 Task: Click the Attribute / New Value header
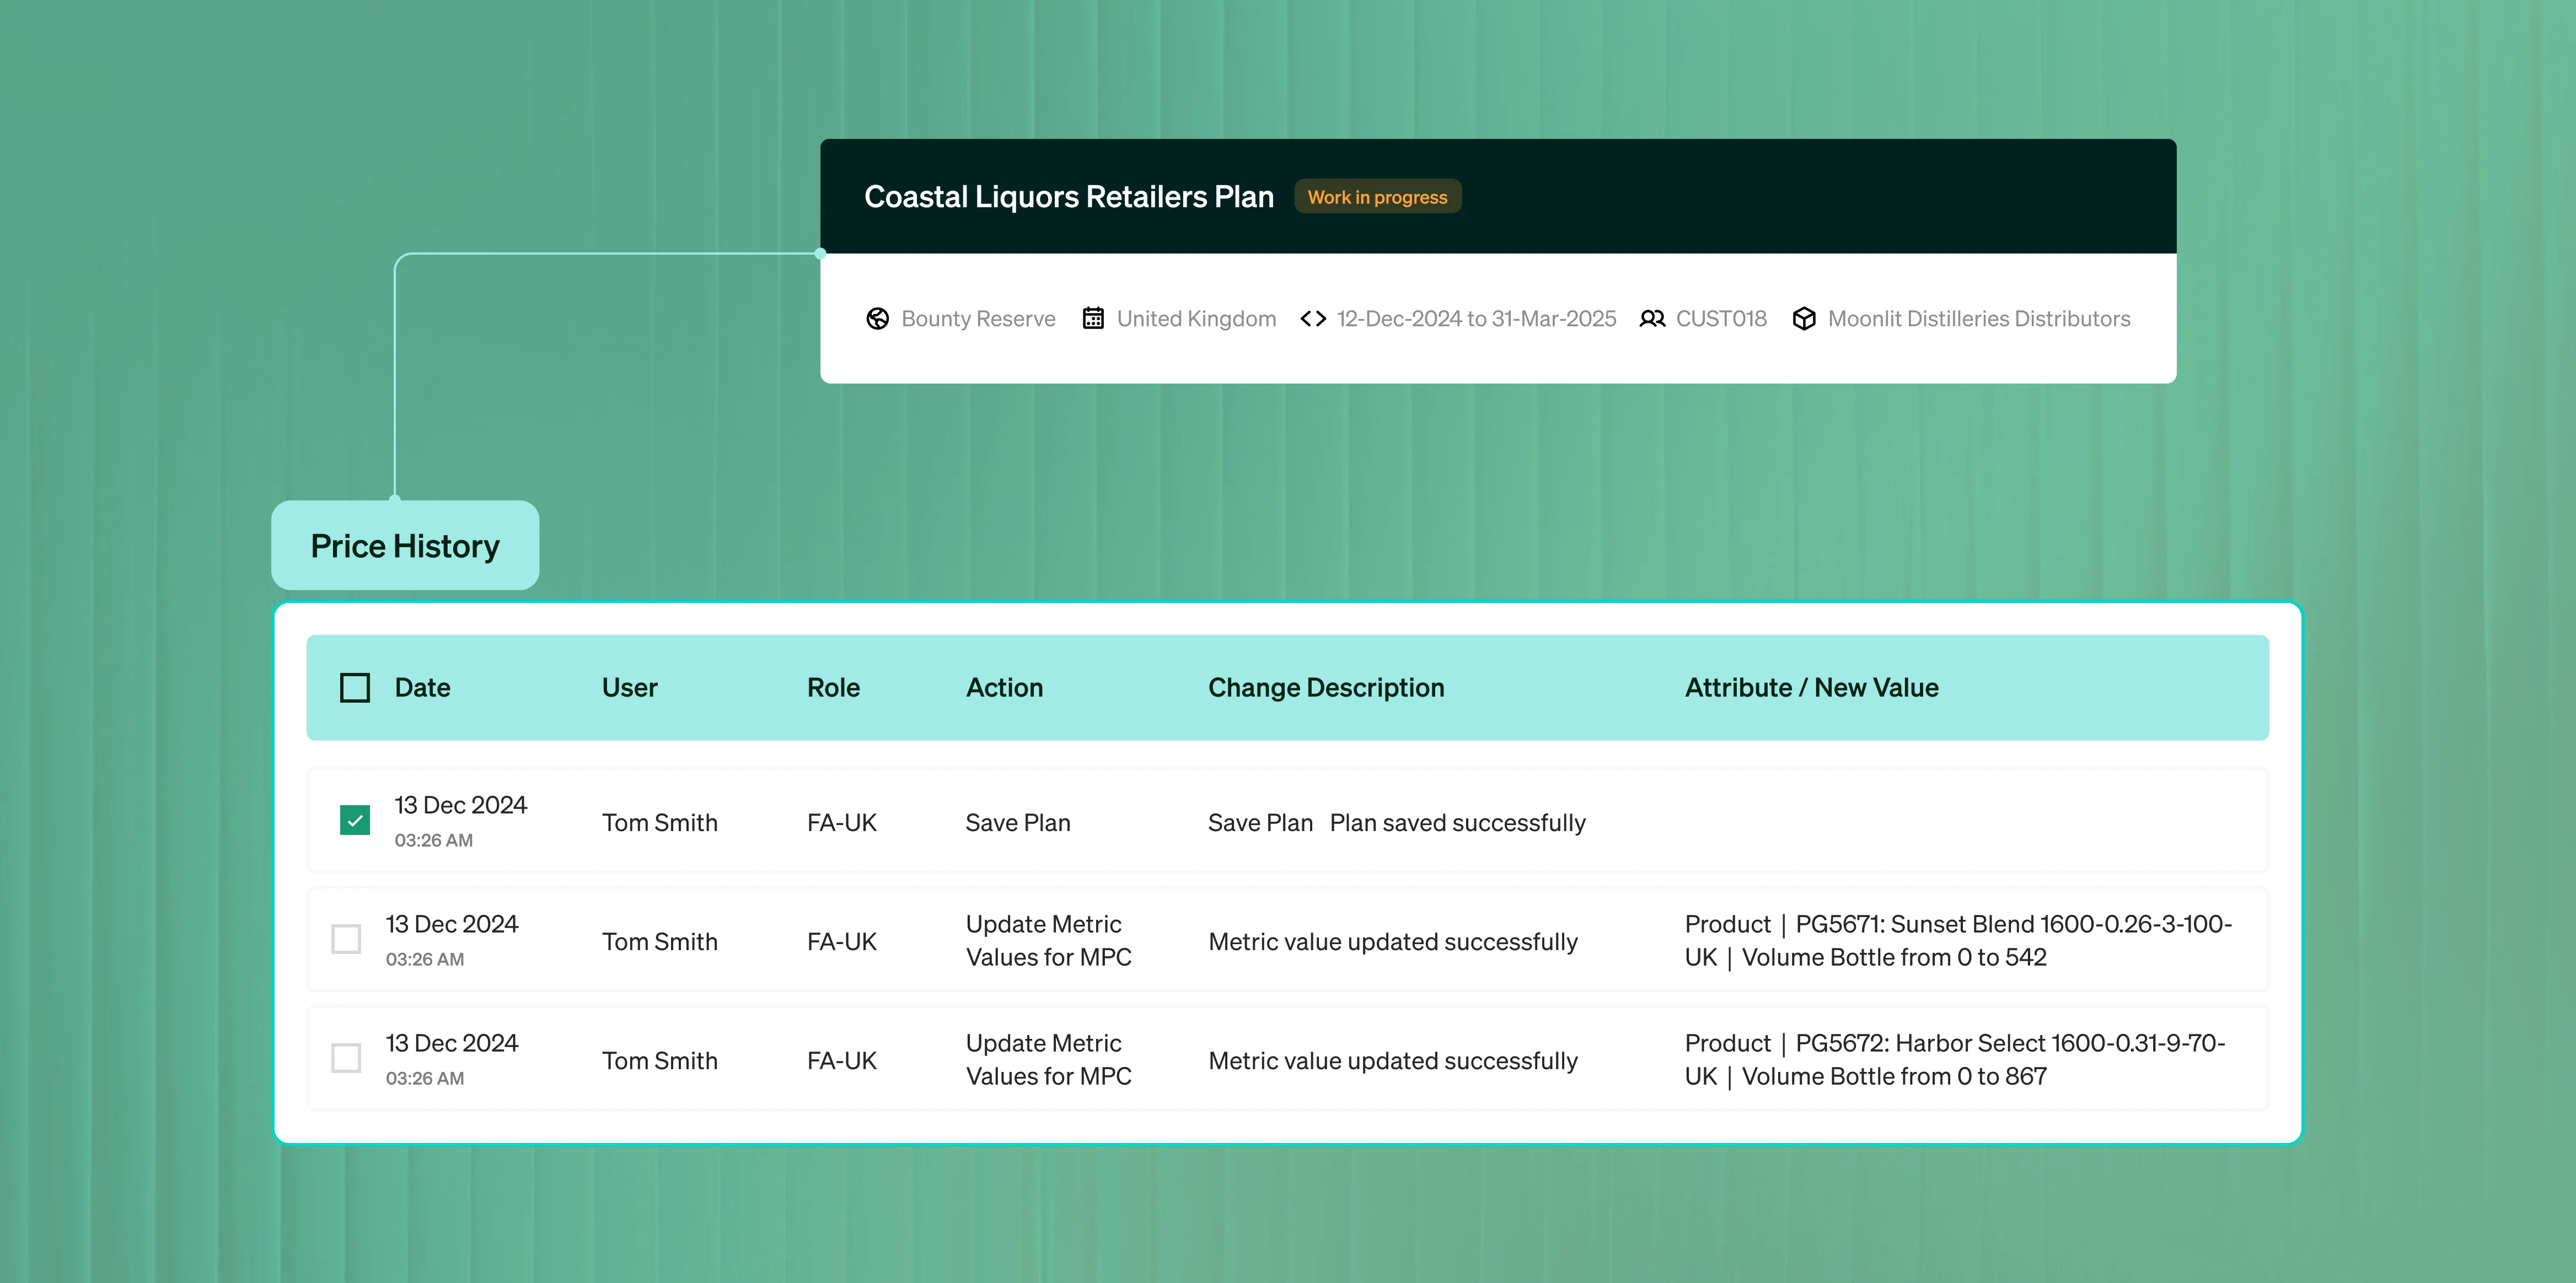pyautogui.click(x=1811, y=687)
